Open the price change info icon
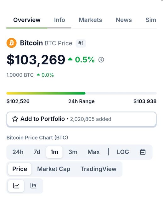 click(x=101, y=60)
